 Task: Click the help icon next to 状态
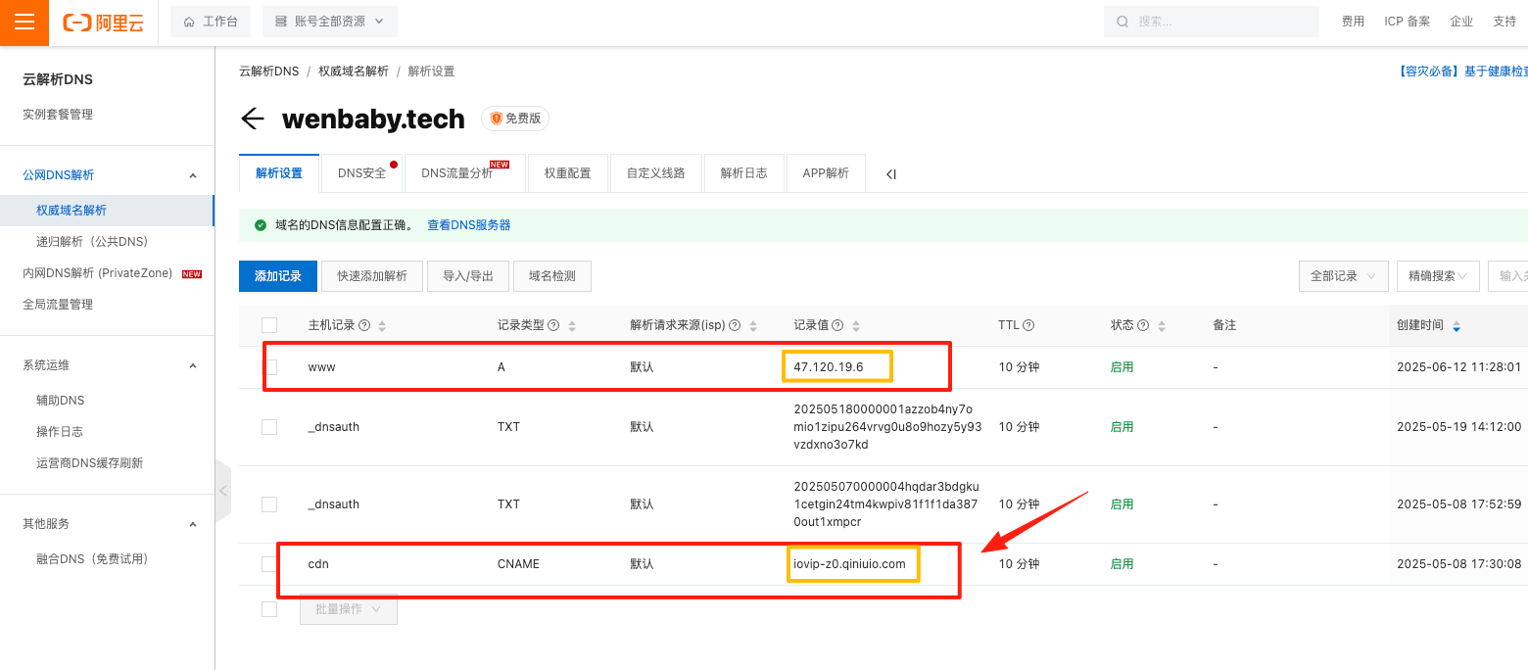coord(1143,325)
